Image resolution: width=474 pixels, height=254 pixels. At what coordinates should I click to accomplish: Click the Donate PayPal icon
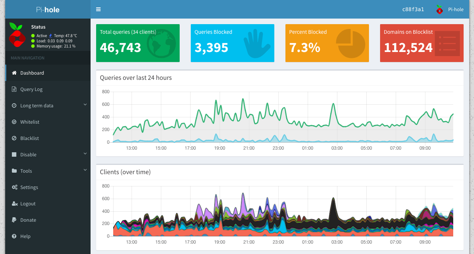coord(14,220)
